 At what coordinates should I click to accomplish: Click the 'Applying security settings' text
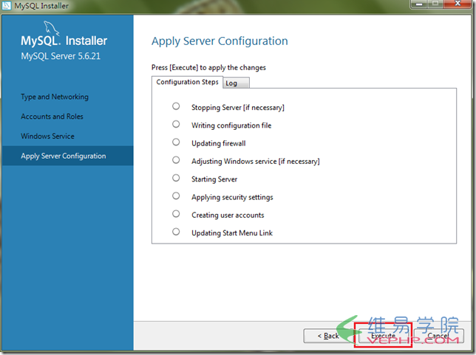click(232, 197)
